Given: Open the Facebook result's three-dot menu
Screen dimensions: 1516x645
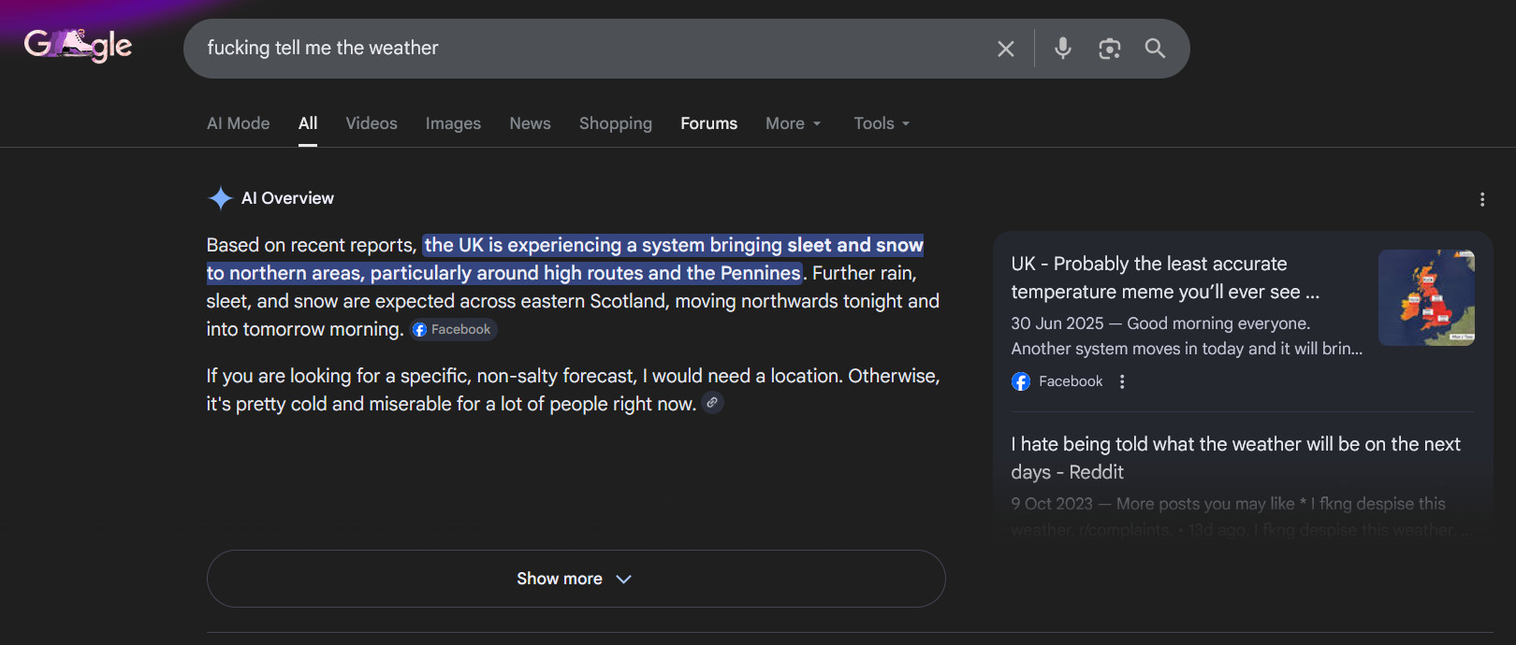Looking at the screenshot, I should pyautogui.click(x=1122, y=381).
